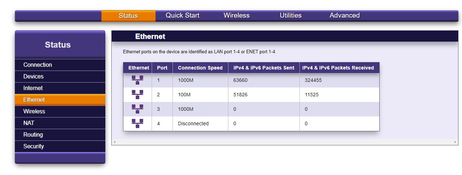Select the Status top tab
This screenshot has height=175, width=462.
tap(128, 16)
